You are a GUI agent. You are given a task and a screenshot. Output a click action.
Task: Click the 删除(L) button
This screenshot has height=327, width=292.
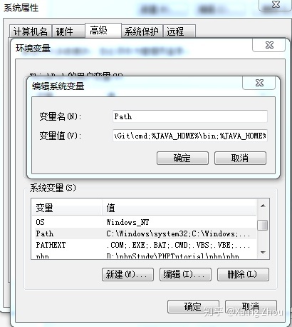tap(243, 275)
